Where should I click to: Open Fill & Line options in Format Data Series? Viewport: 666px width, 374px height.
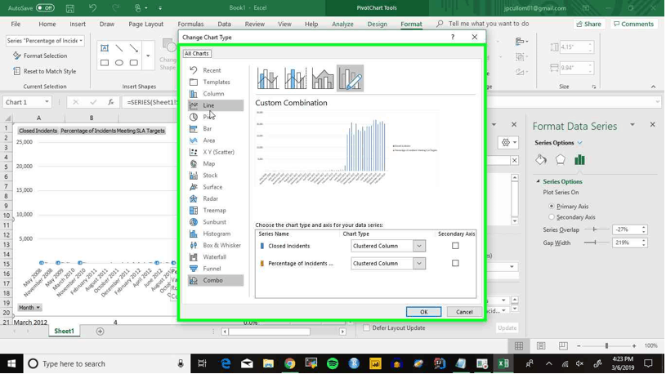[x=541, y=159]
